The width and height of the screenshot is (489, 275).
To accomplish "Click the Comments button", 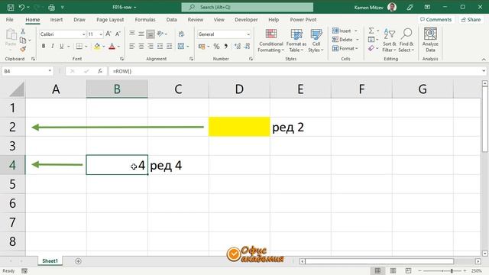I will [436, 20].
